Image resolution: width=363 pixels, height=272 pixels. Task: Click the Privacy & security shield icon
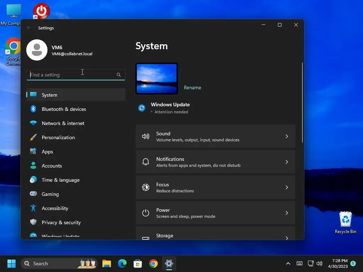[x=33, y=222]
